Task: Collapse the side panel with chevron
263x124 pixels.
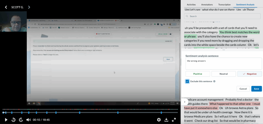Action: [x=184, y=102]
